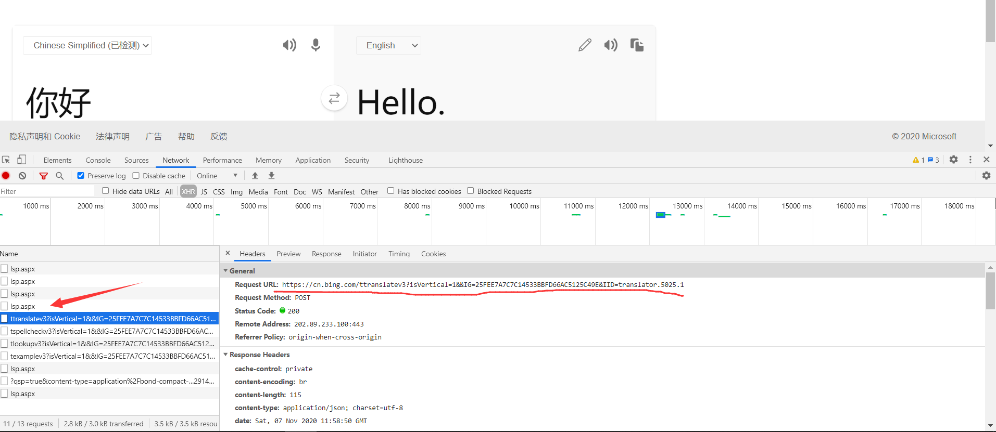Switch to Elements tab

[x=57, y=160]
